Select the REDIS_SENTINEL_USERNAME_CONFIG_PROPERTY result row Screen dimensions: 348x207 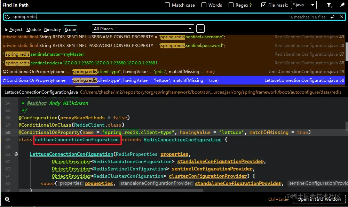click(173, 37)
